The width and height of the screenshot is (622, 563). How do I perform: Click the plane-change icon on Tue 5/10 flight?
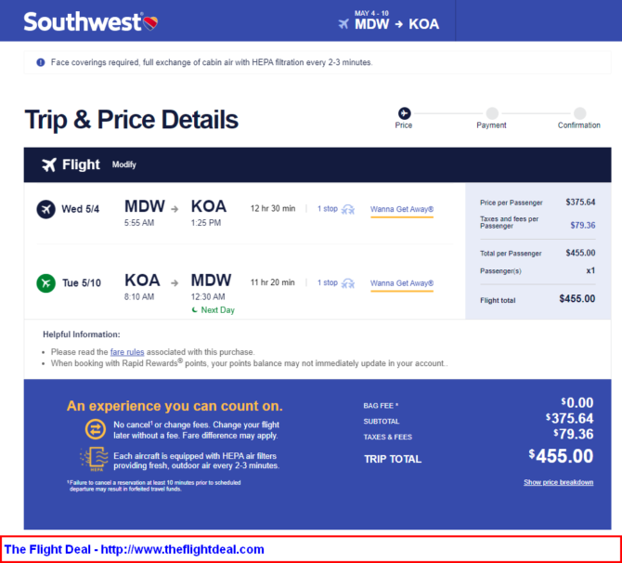348,283
